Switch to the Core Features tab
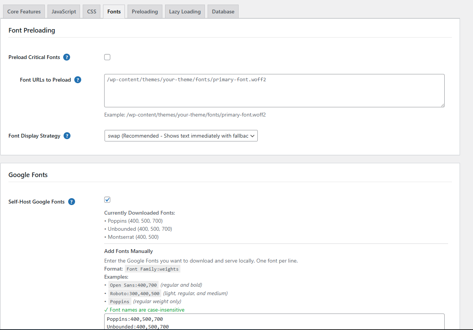Viewport: 473px width, 330px height. click(23, 11)
